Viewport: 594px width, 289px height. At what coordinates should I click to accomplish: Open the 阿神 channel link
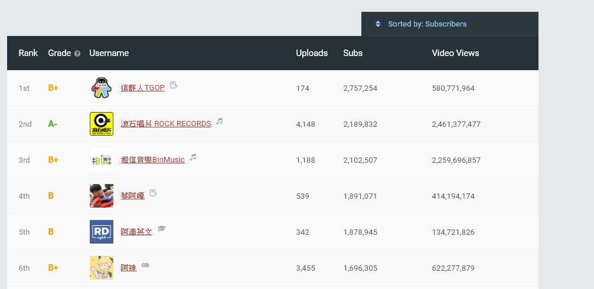(128, 268)
